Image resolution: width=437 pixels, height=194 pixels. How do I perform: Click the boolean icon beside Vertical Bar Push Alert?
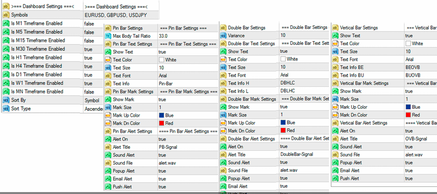[x=335, y=178]
